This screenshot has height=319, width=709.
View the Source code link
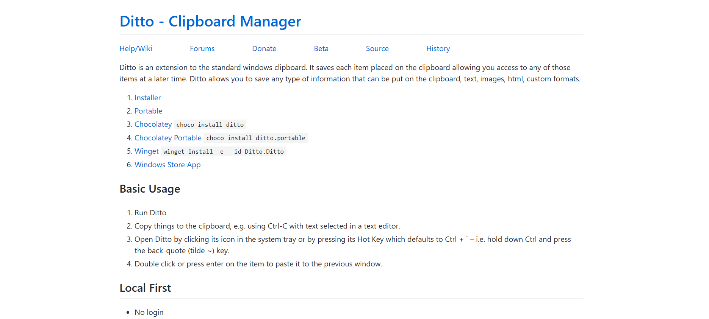tap(377, 48)
